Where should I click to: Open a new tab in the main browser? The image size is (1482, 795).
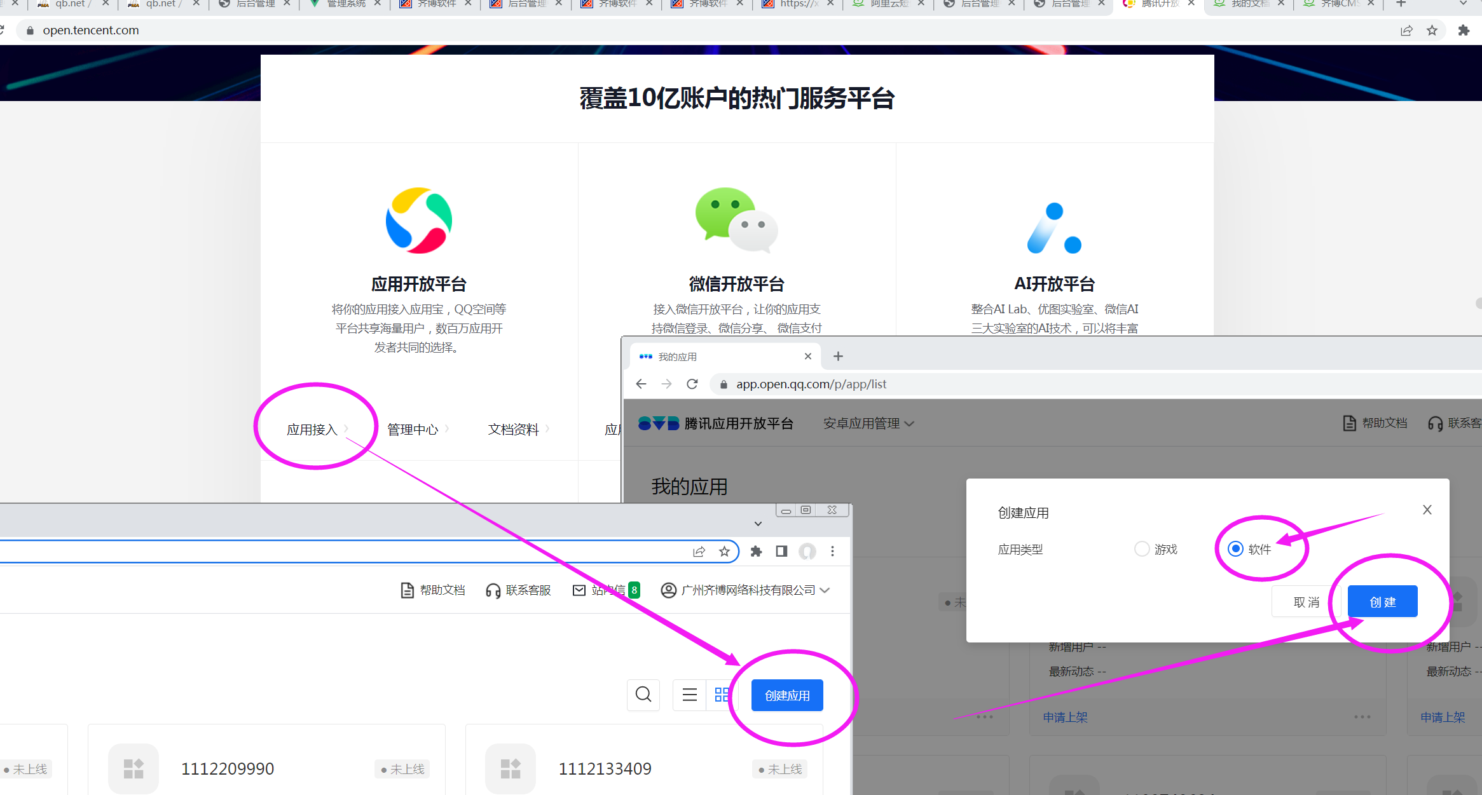tap(1401, 4)
